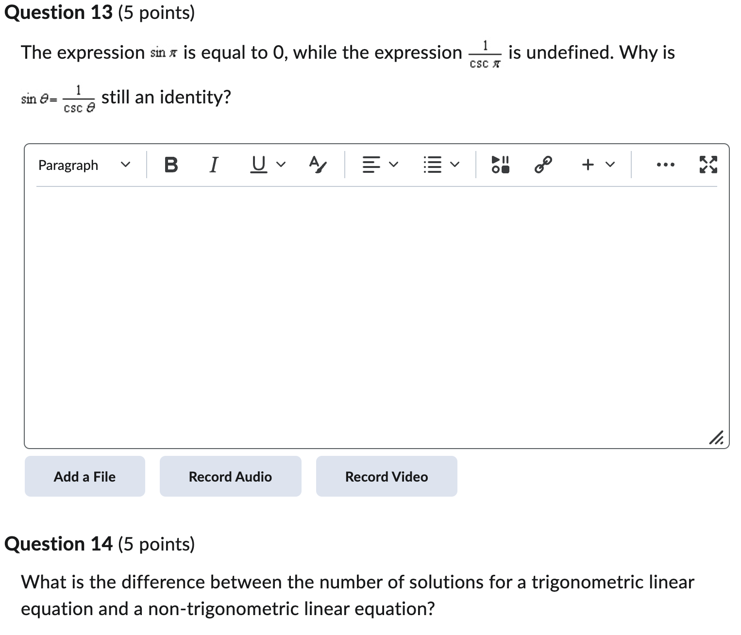Toggle fullscreen editor mode

[x=708, y=165]
